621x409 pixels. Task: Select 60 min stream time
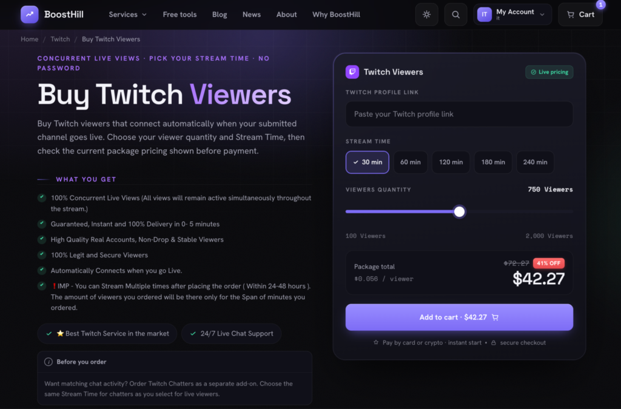(411, 162)
